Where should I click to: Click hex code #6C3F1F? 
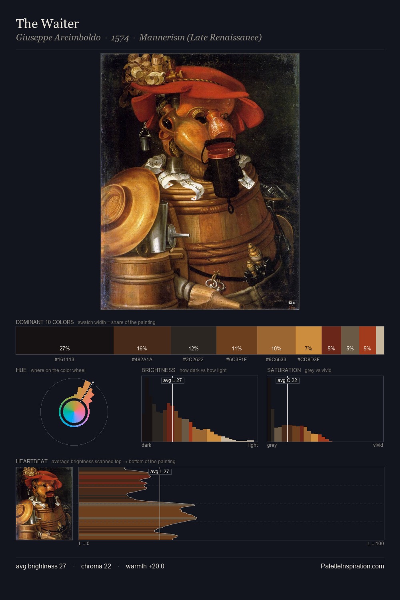[x=236, y=360]
